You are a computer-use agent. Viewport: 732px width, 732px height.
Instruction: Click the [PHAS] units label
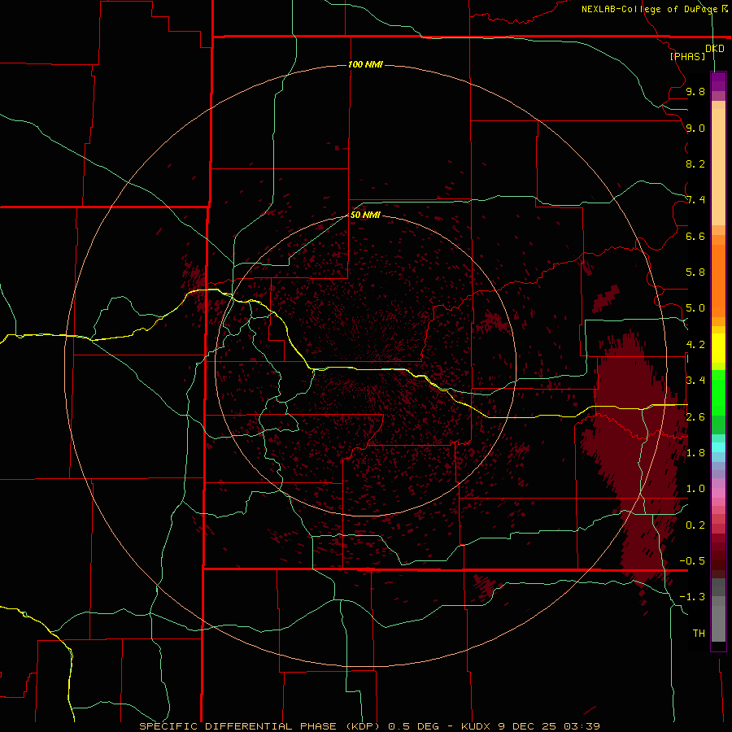tap(687, 57)
